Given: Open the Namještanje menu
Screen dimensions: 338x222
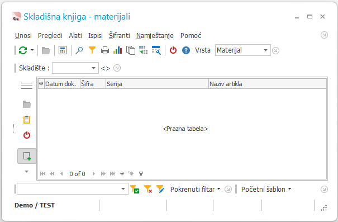Looking at the screenshot, I should (155, 36).
